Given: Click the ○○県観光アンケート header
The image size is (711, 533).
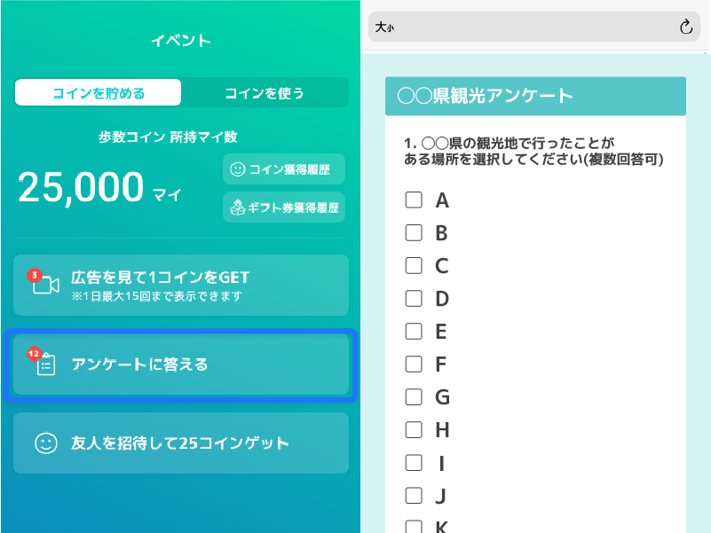Looking at the screenshot, I should coord(535,96).
